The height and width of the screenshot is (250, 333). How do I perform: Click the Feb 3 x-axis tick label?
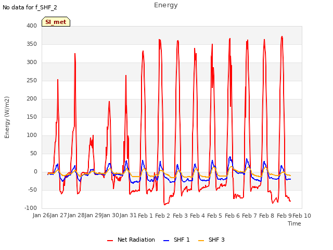[180, 216]
